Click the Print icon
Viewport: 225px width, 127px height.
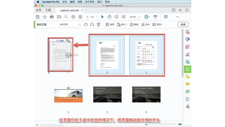point(52,17)
